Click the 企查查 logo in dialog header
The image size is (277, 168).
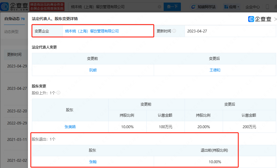pos(259,19)
